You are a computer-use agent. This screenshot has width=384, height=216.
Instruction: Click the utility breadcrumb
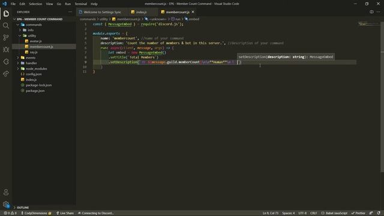104,19
